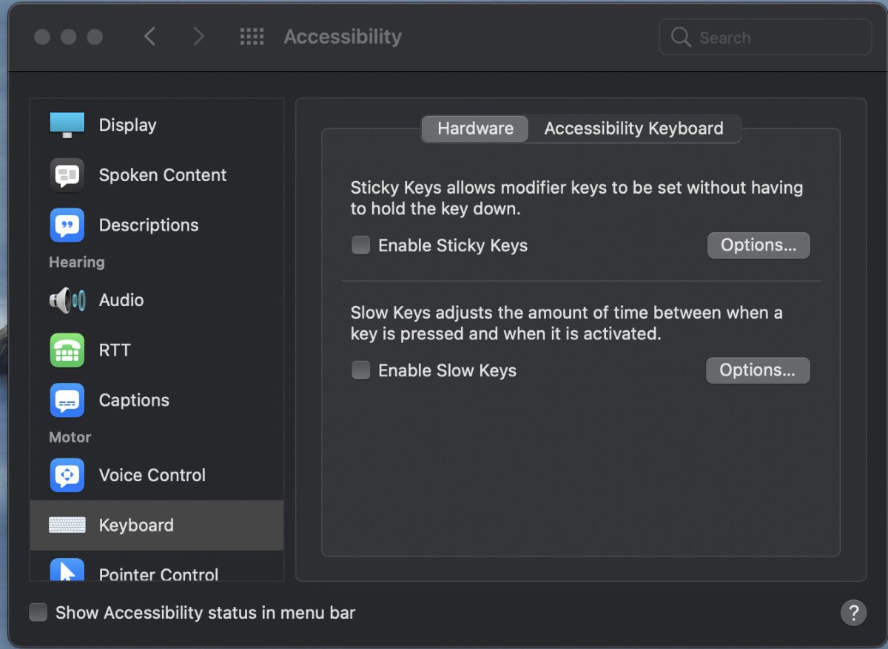Image resolution: width=888 pixels, height=649 pixels.
Task: Click the Descriptions quote bubble icon
Action: point(67,225)
